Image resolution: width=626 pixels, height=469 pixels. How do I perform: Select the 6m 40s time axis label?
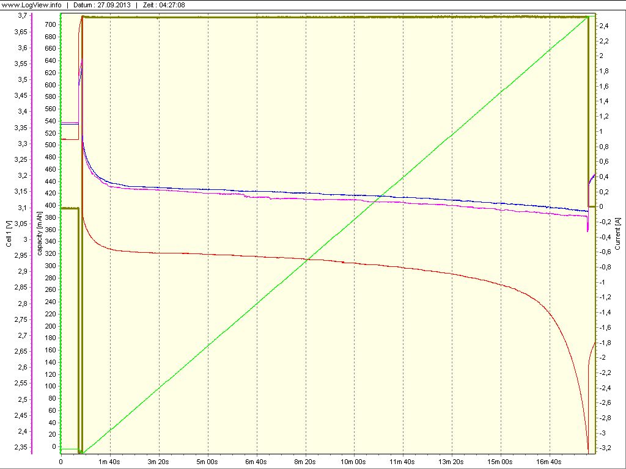tap(257, 462)
